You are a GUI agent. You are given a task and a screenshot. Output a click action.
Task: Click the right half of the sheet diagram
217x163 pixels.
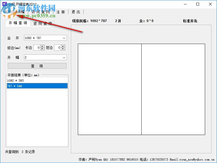coord(173,89)
